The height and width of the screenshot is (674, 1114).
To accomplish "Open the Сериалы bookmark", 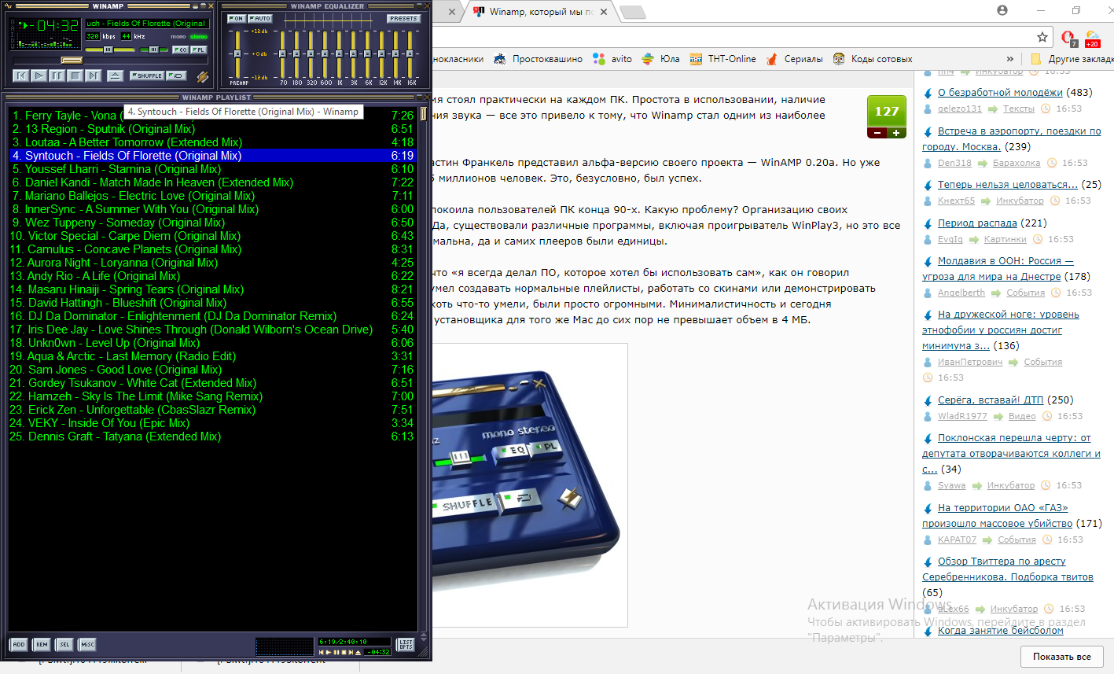I will pyautogui.click(x=795, y=59).
